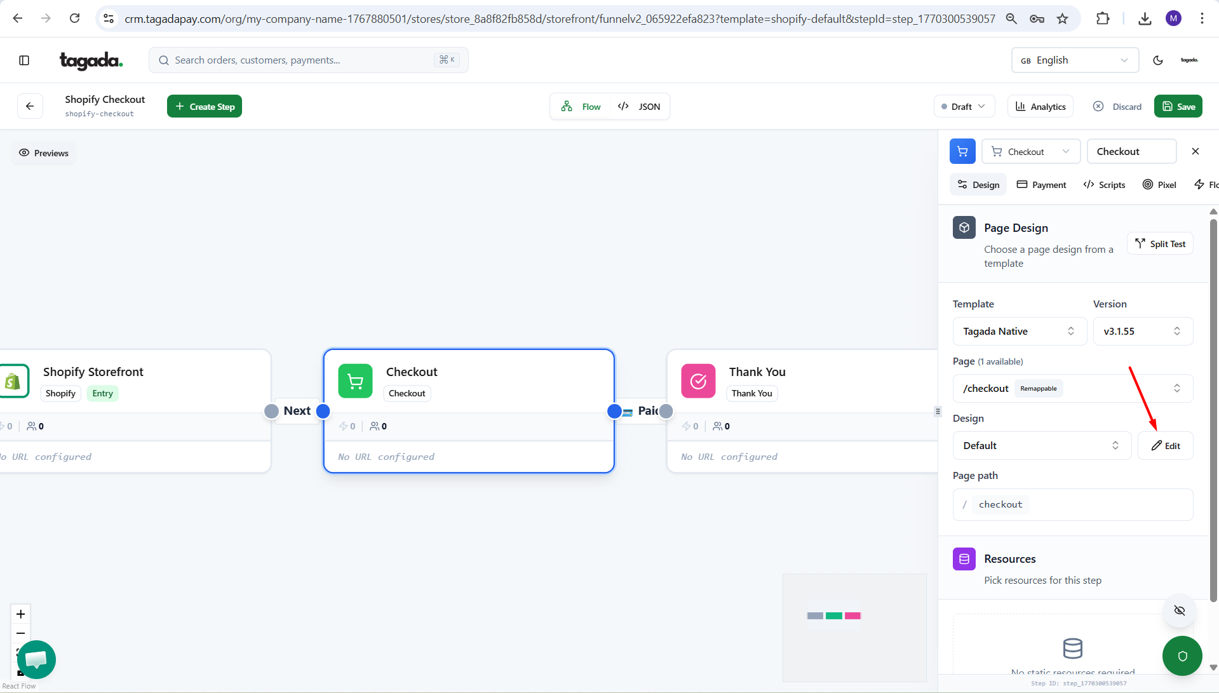Open the v3.1.55 version selector
1219x693 pixels.
point(1142,332)
